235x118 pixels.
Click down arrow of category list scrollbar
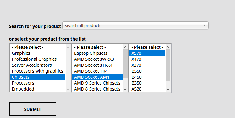click(x=68, y=89)
